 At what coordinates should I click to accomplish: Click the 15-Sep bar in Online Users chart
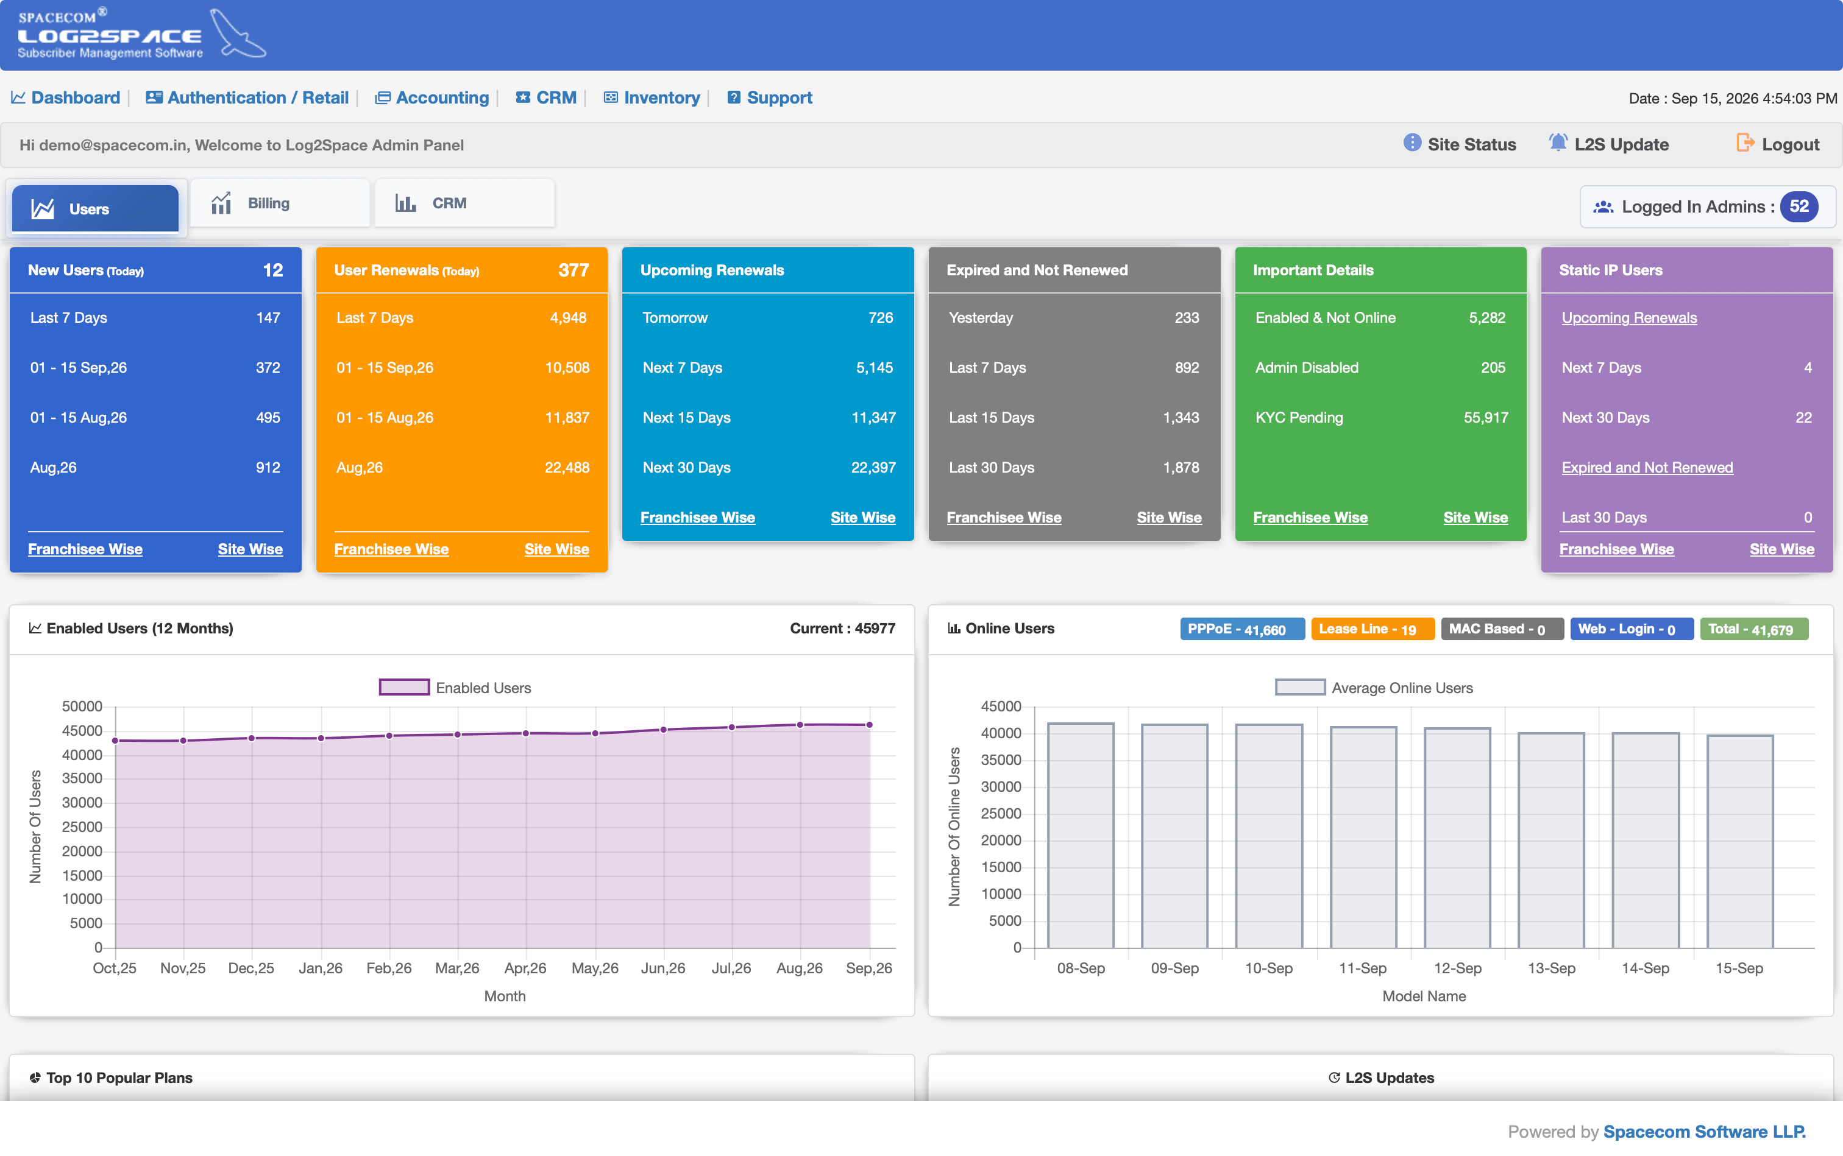point(1739,842)
